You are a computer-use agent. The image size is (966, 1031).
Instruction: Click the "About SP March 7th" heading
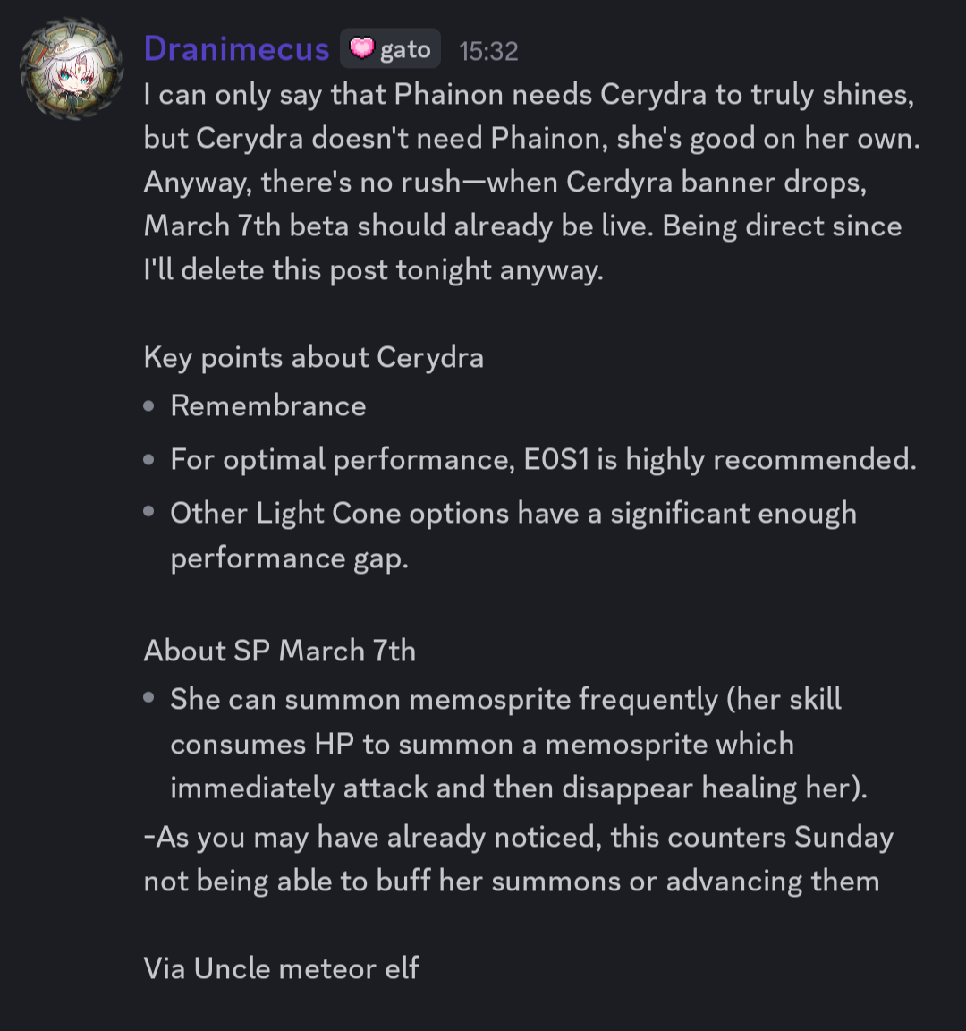tap(279, 651)
